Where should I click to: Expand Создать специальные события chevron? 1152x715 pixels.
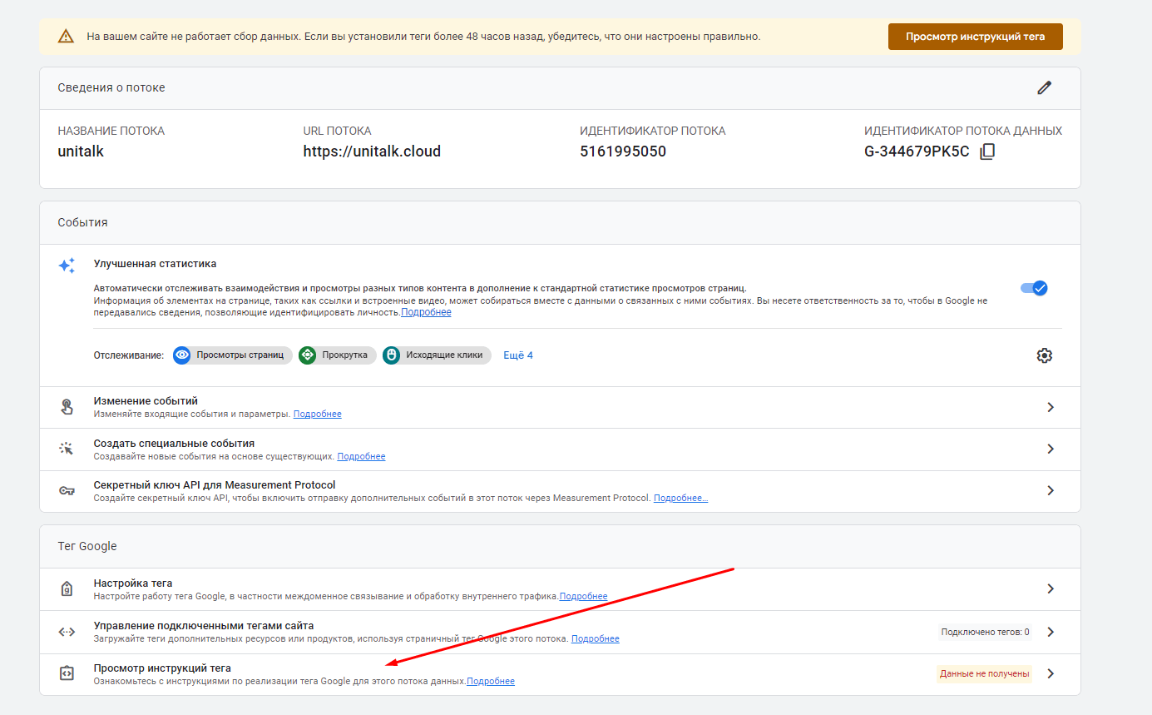1051,449
